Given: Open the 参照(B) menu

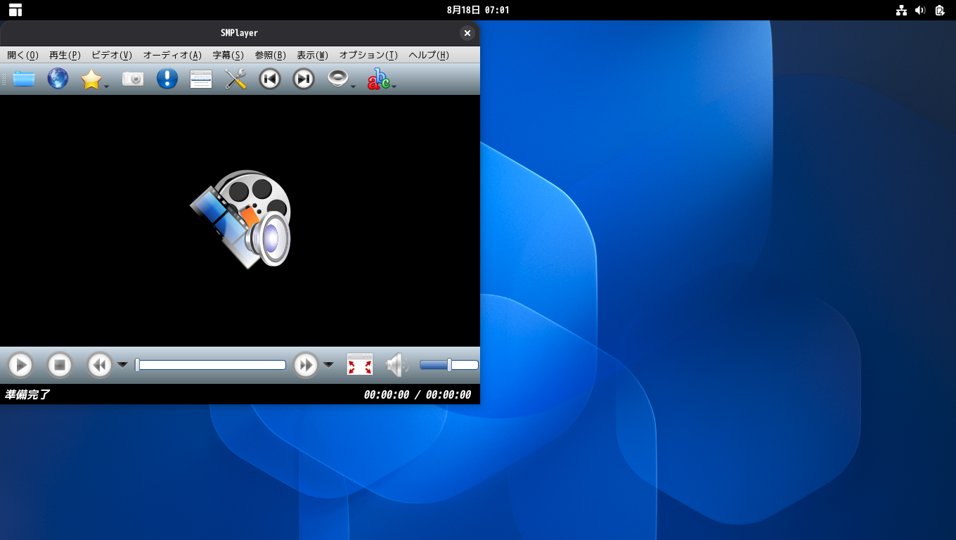Looking at the screenshot, I should 271,55.
